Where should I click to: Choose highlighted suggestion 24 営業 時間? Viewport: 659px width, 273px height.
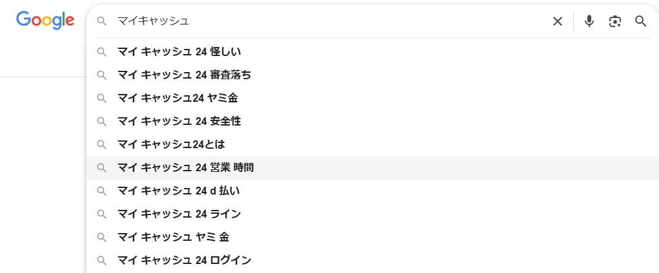click(x=185, y=167)
